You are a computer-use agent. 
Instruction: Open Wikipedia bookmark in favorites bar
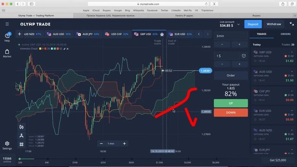[x=138, y=10]
